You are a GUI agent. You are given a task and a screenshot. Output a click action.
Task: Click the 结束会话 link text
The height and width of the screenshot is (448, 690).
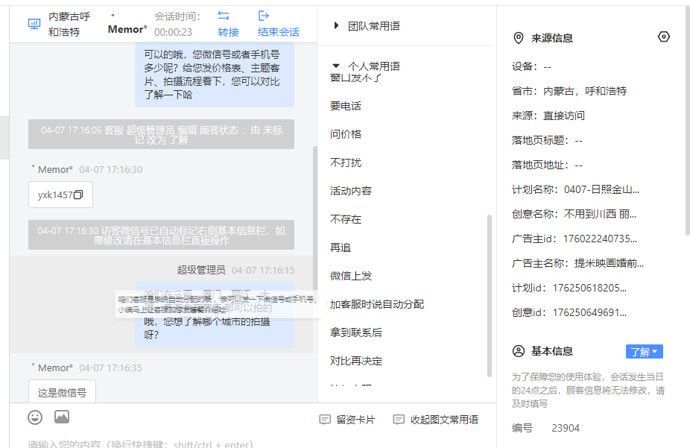[x=278, y=32]
